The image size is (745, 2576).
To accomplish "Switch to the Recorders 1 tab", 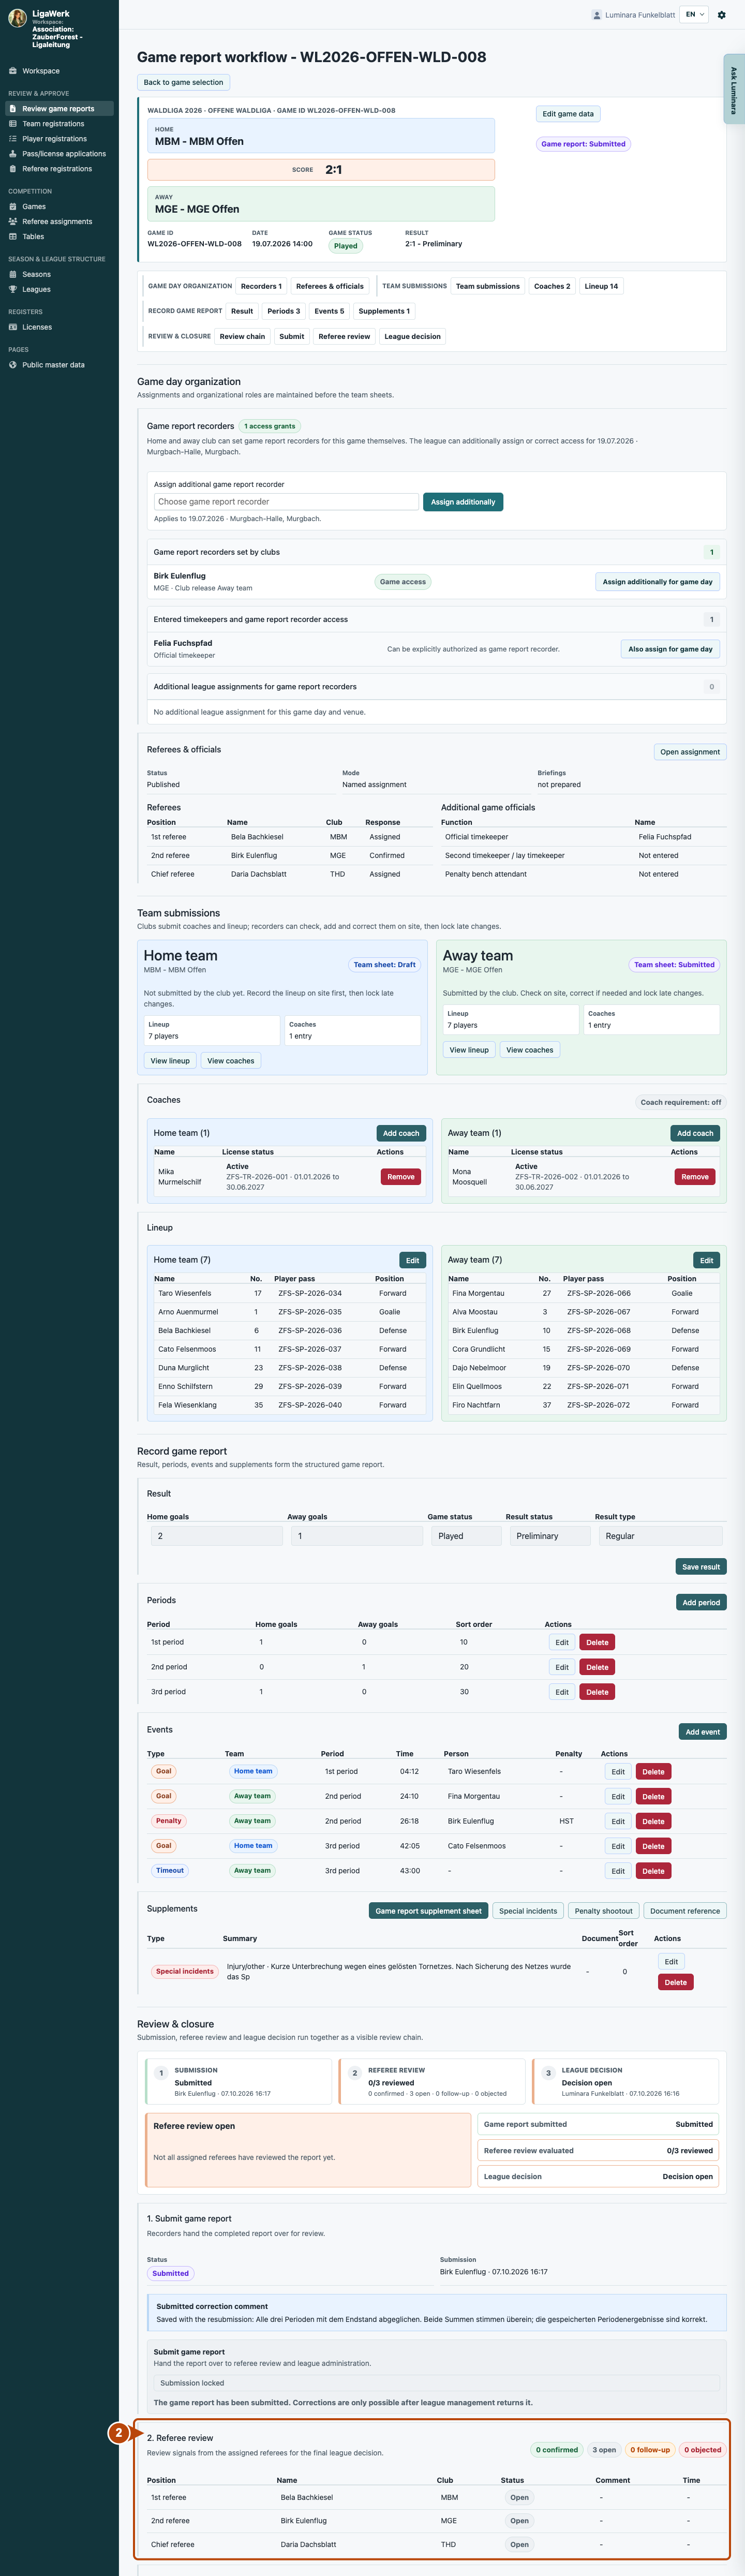I will [261, 286].
